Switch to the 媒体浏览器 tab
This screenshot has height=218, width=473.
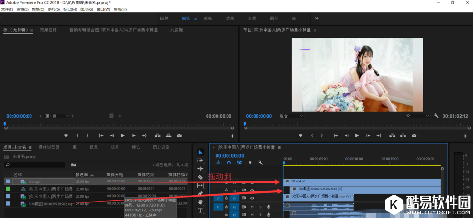(x=49, y=147)
